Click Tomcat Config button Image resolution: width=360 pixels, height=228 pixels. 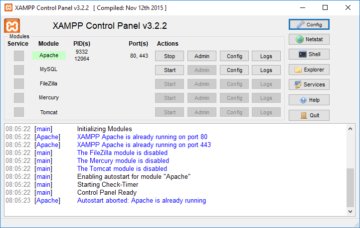[x=234, y=112]
